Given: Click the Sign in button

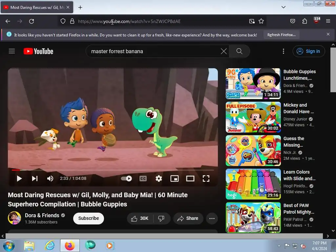Looking at the screenshot, I should point(309,51).
